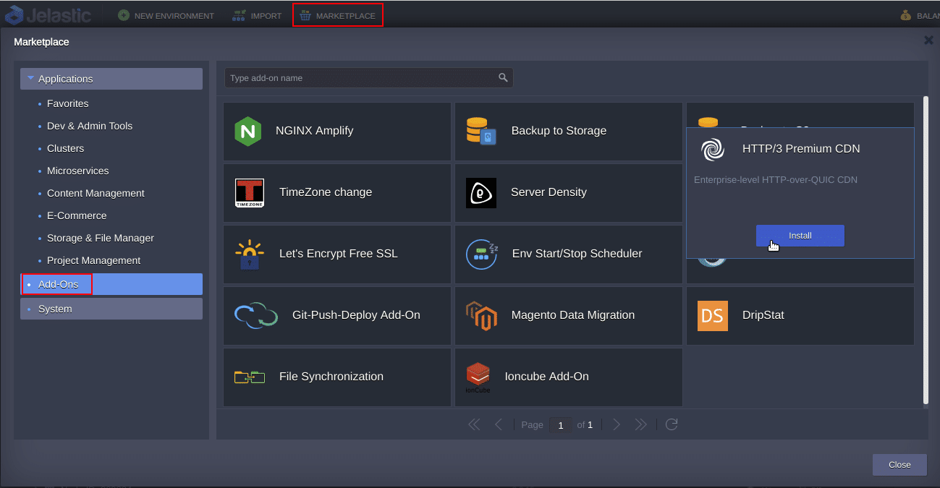Viewport: 940px width, 488px height.
Task: Click the Env Start/Stop Scheduler icon
Action: point(481,254)
